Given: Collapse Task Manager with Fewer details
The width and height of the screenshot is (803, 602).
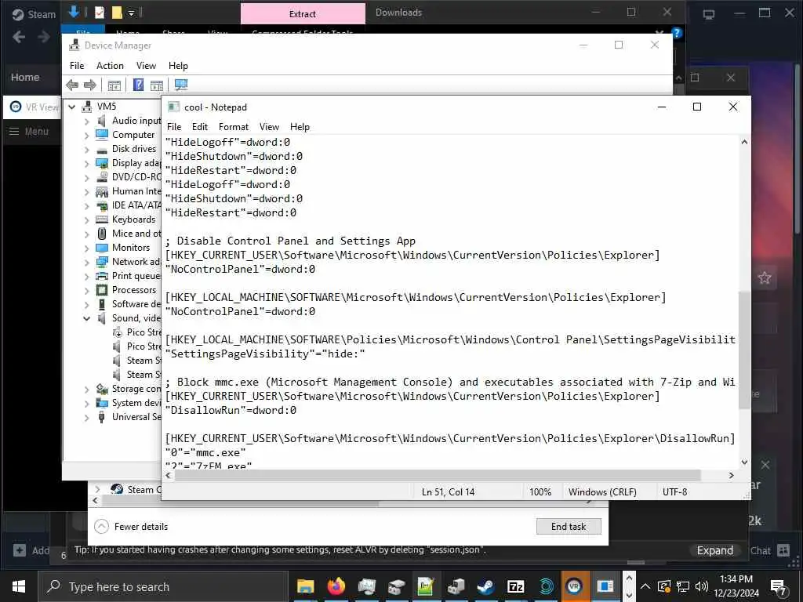Looking at the screenshot, I should point(131,526).
